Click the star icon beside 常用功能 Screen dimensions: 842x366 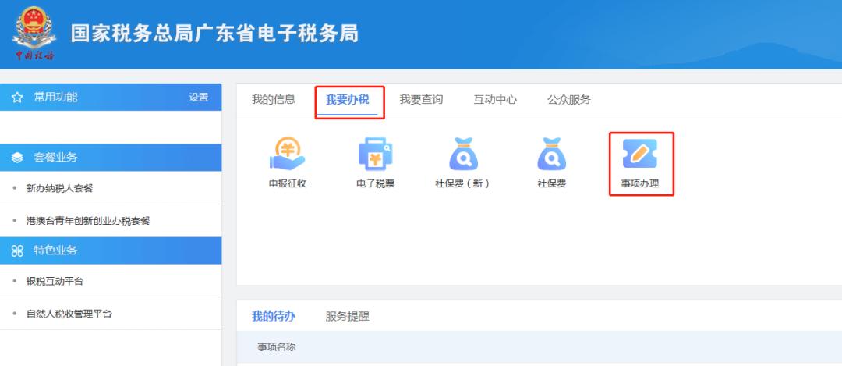pyautogui.click(x=17, y=98)
